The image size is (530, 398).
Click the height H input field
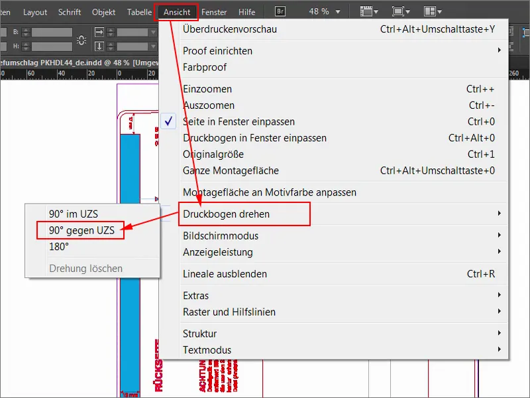pos(52,46)
